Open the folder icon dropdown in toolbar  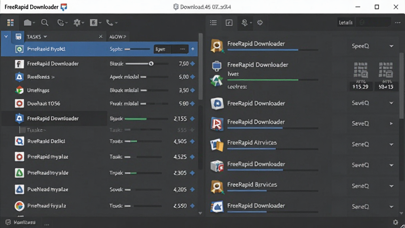coord(29,23)
